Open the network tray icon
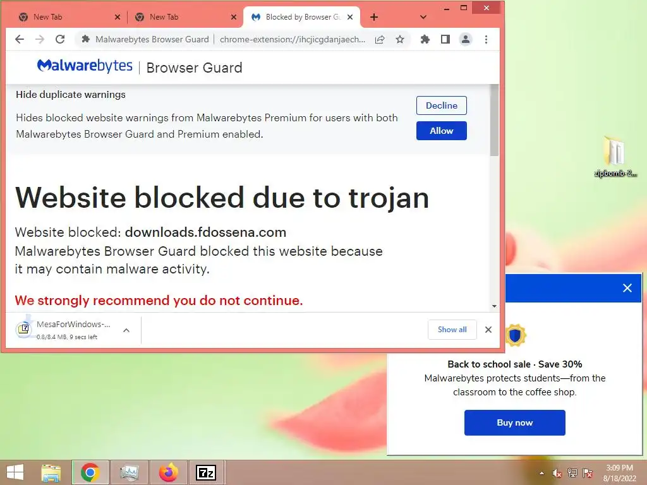Image resolution: width=647 pixels, height=485 pixels. pos(572,473)
